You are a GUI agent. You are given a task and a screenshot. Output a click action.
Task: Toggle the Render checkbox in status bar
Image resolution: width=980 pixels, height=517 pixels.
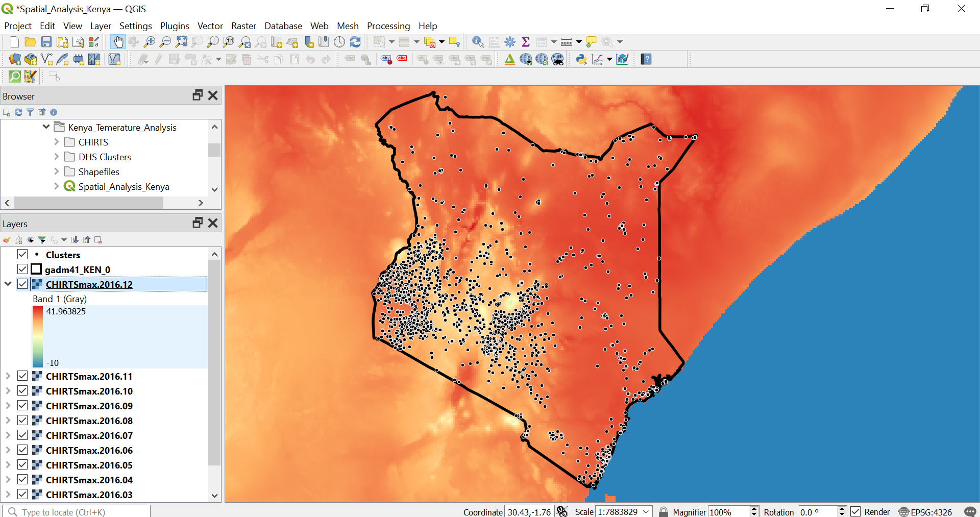coord(856,511)
